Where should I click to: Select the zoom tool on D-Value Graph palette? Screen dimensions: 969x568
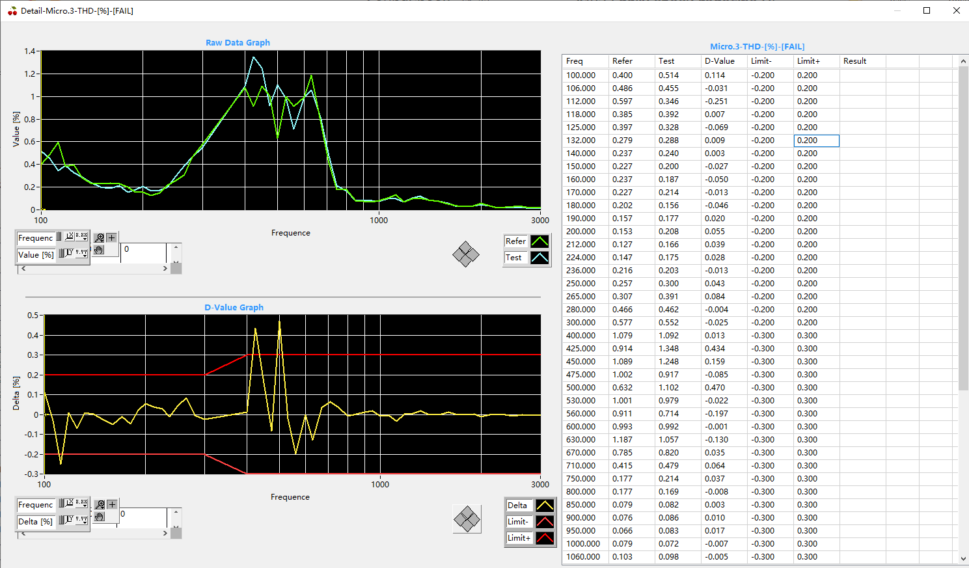pyautogui.click(x=100, y=504)
